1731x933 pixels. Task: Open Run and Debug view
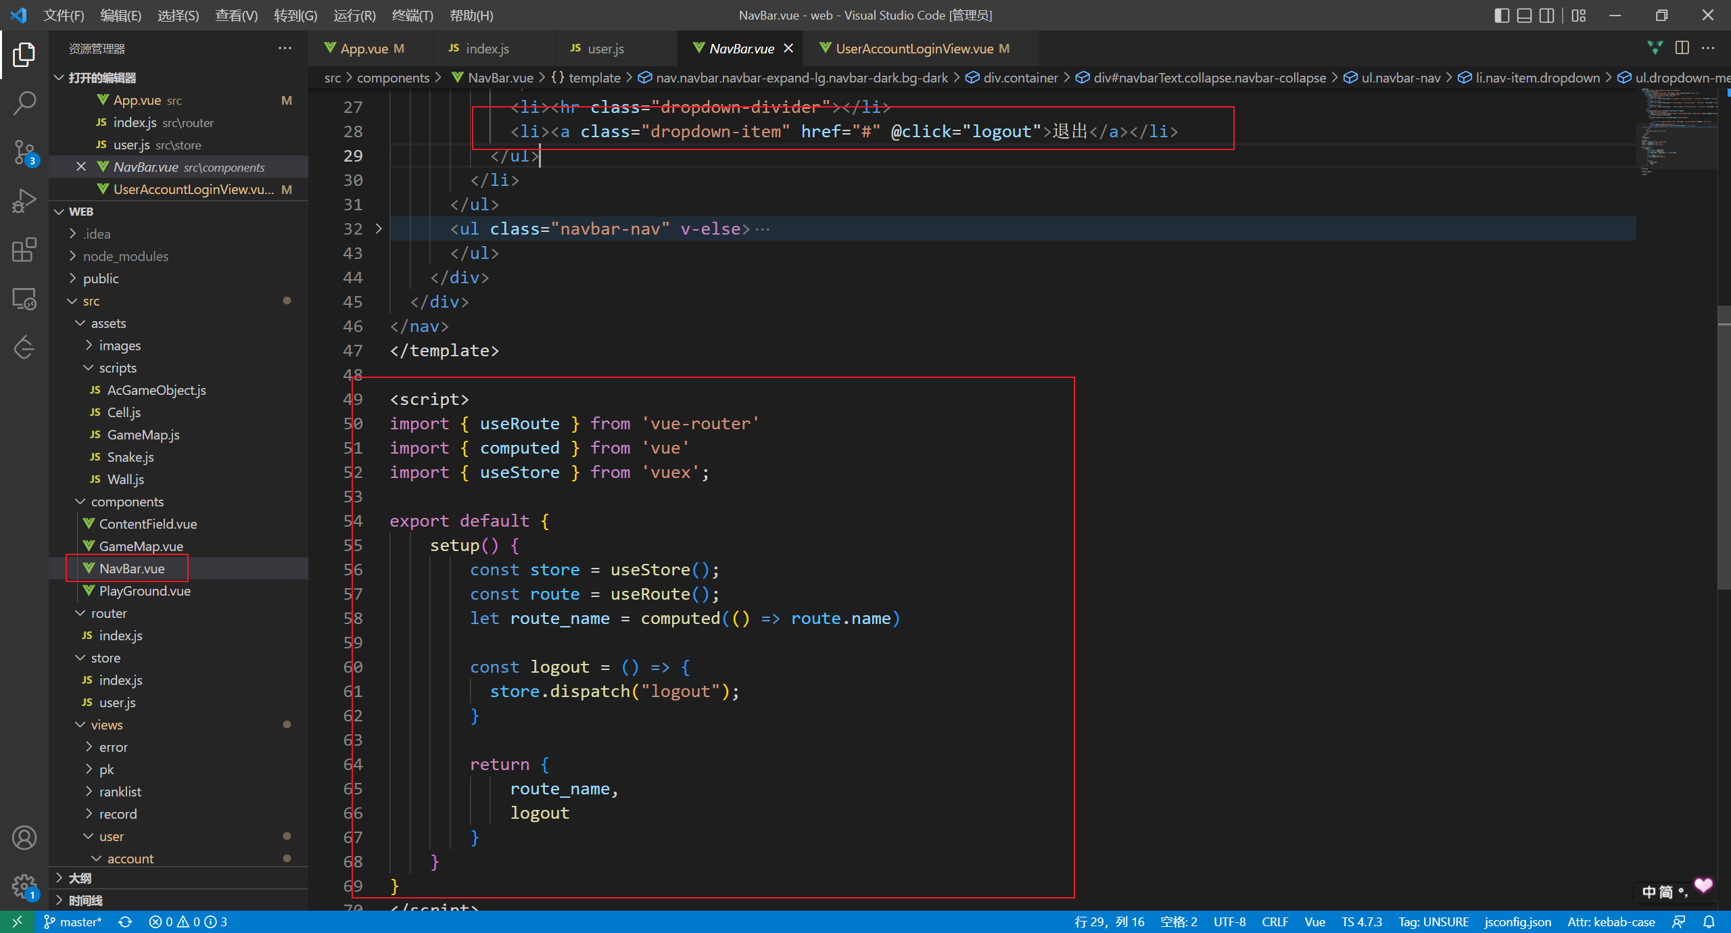coord(24,201)
